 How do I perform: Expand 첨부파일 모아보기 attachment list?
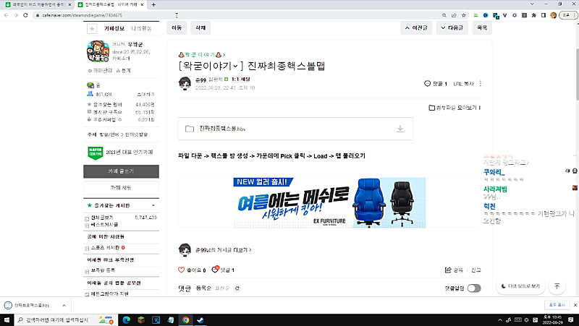455,108
